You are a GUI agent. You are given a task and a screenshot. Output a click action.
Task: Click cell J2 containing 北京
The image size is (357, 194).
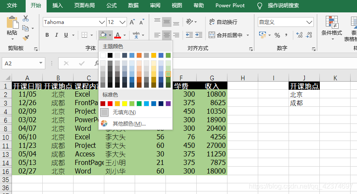click(x=304, y=94)
